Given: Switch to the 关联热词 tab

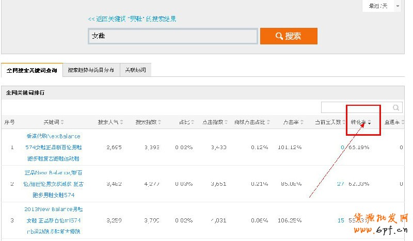Looking at the screenshot, I should (x=135, y=70).
